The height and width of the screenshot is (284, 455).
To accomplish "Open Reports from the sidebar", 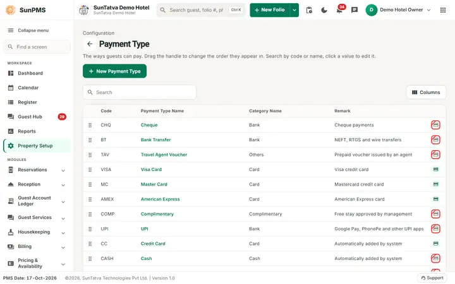I will pos(37,131).
